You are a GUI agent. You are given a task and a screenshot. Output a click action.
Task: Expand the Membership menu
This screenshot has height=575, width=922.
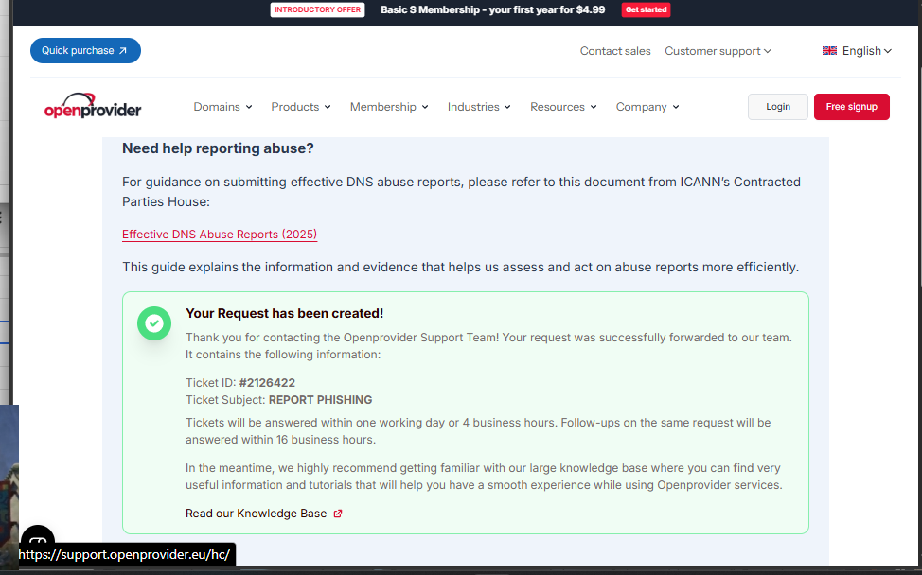(x=389, y=107)
